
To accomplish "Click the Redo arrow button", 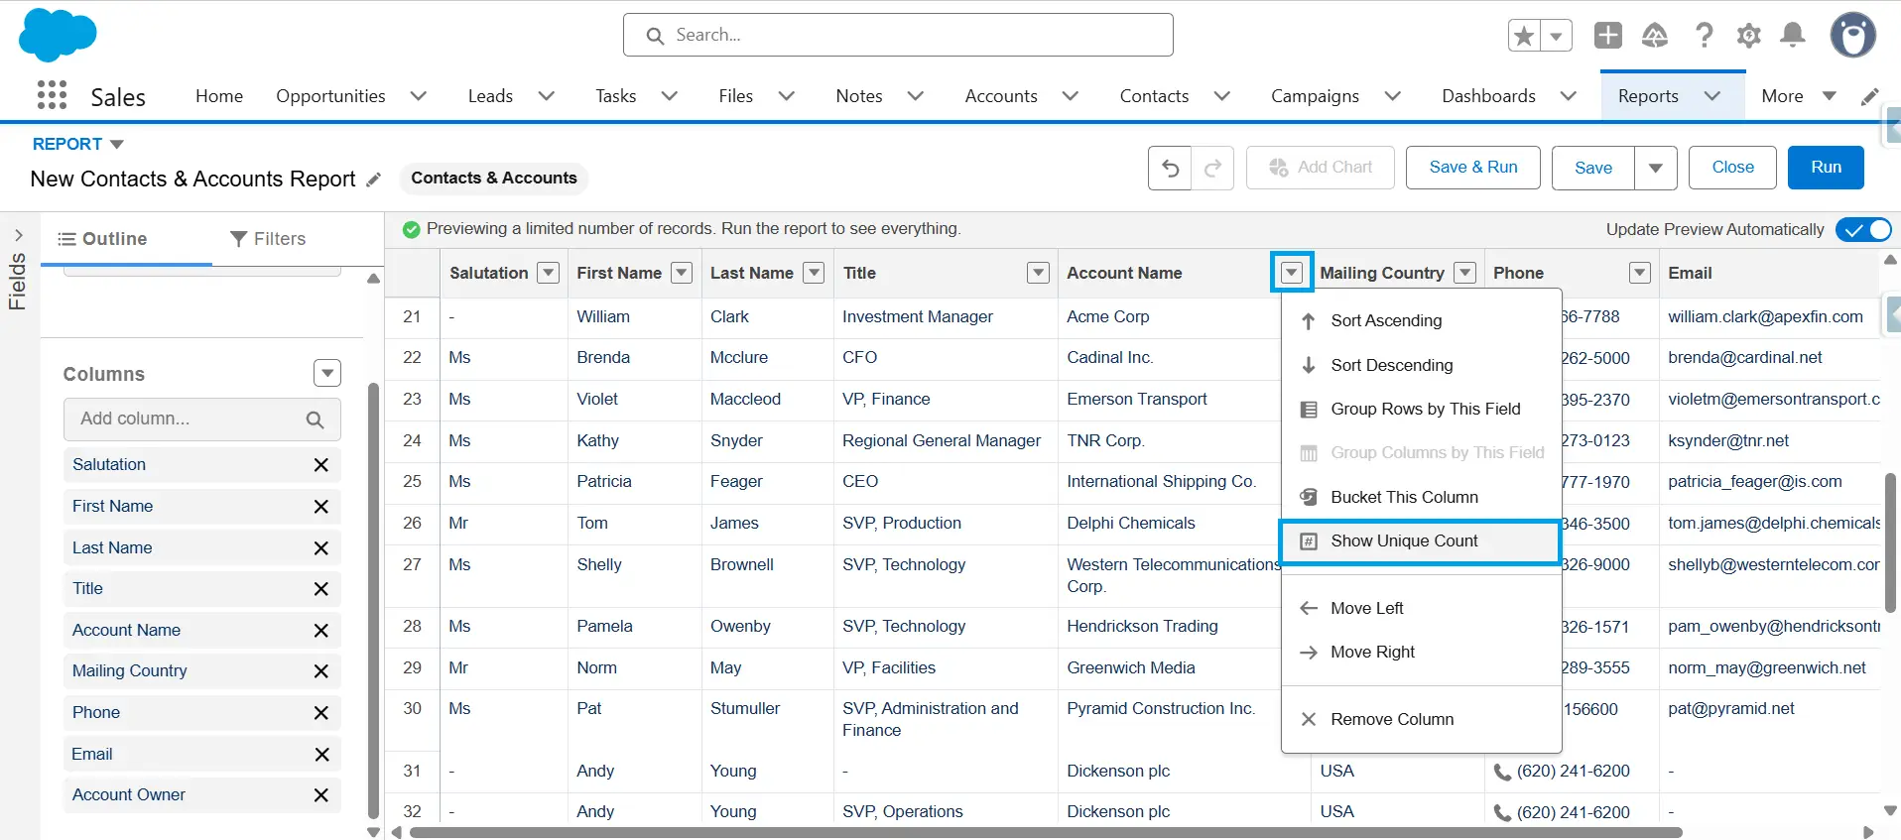I will coord(1212,168).
